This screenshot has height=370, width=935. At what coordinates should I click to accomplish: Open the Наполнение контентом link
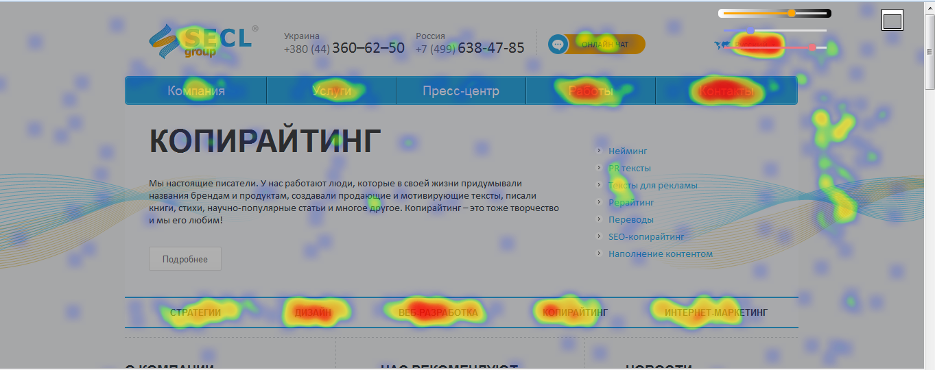660,254
